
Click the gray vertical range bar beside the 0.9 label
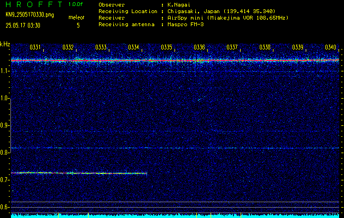point(10,126)
